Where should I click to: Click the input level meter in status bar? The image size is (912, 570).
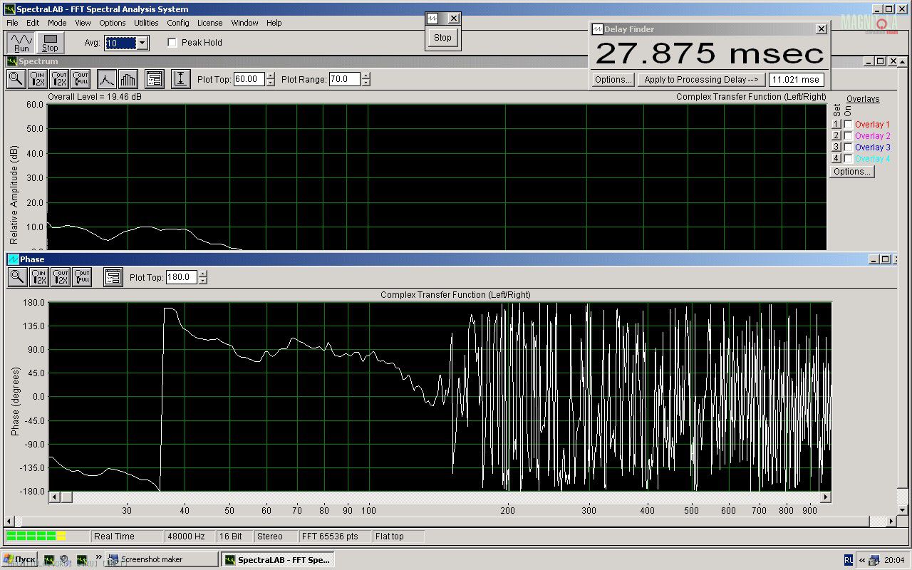[x=47, y=537]
